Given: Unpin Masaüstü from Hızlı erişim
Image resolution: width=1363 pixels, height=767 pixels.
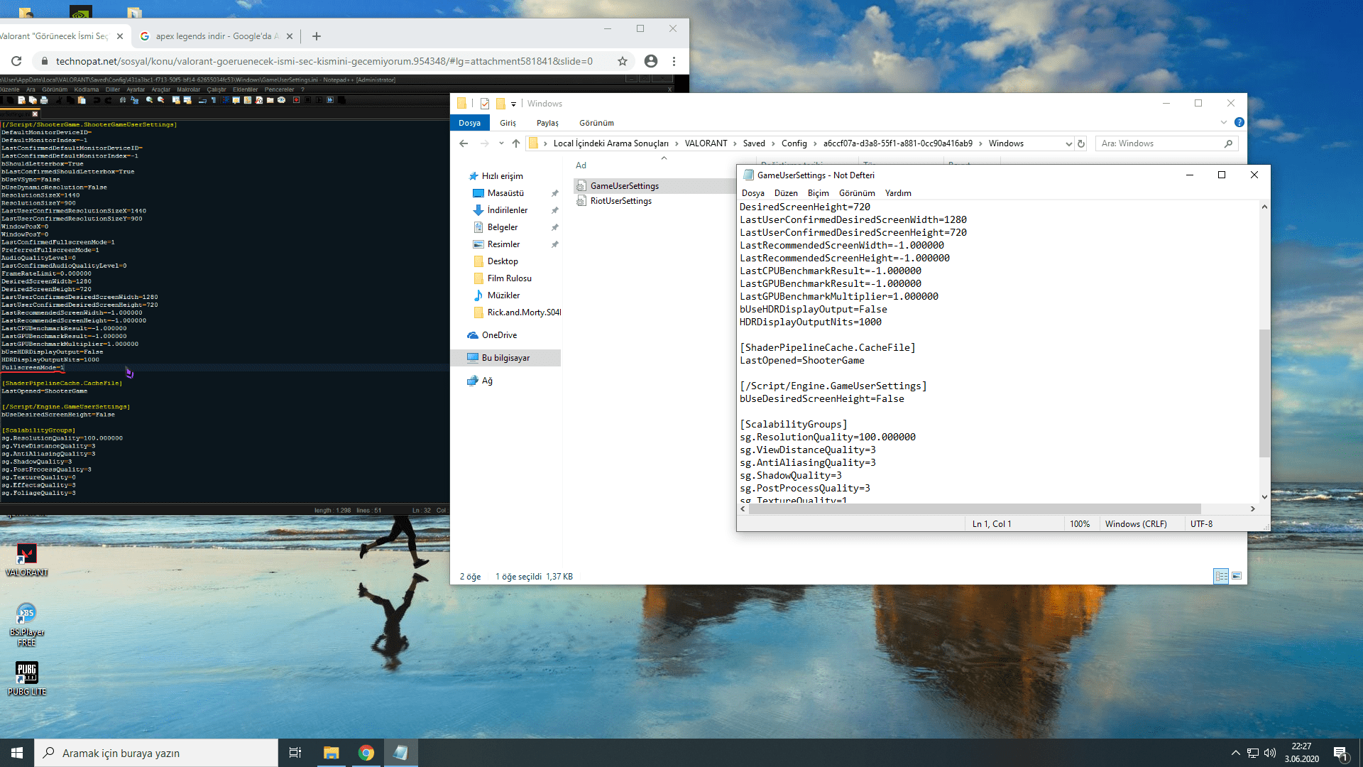Looking at the screenshot, I should [x=555, y=192].
